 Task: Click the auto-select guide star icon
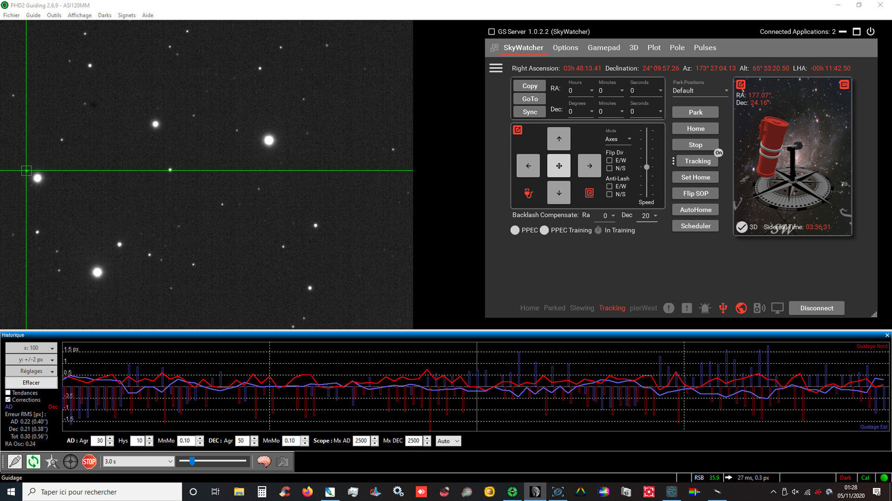(x=52, y=461)
